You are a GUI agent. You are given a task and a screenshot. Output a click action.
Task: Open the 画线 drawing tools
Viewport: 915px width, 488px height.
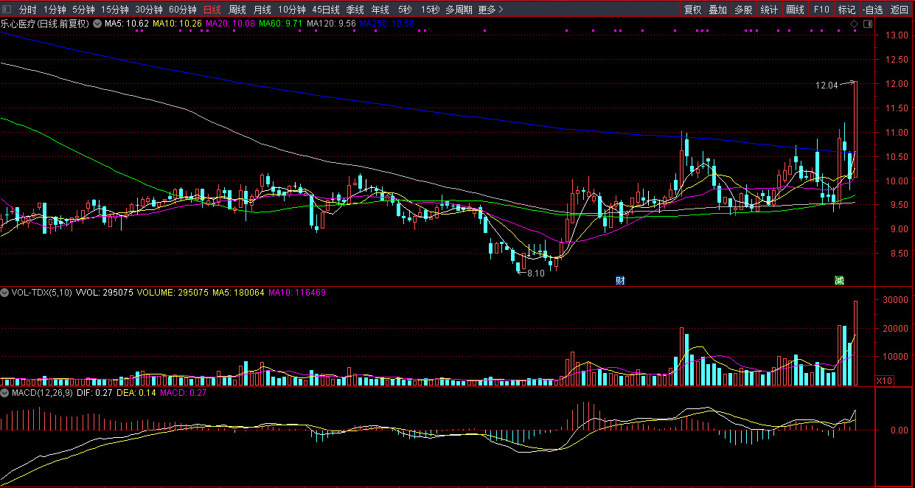[795, 10]
